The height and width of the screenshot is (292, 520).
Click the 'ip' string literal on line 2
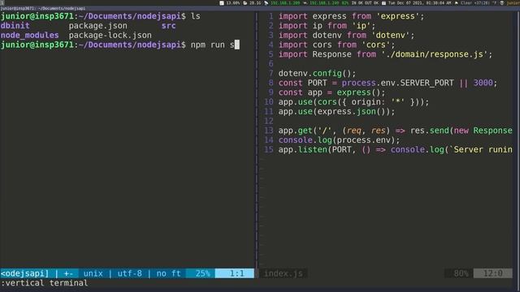(361, 26)
